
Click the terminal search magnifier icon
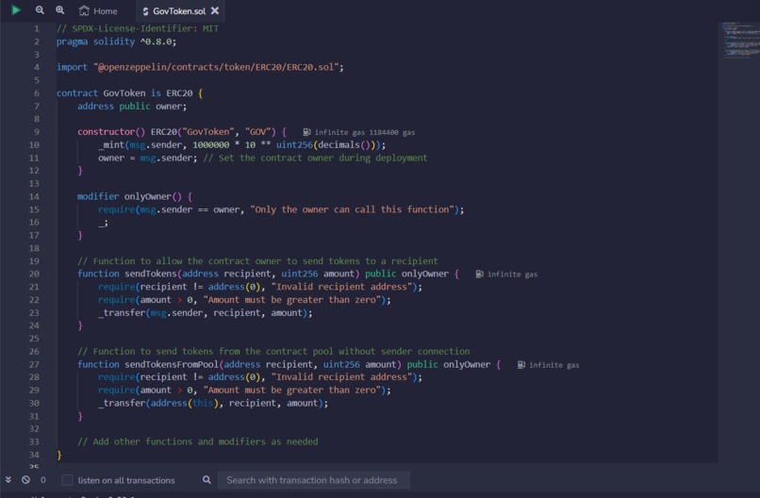tap(207, 479)
